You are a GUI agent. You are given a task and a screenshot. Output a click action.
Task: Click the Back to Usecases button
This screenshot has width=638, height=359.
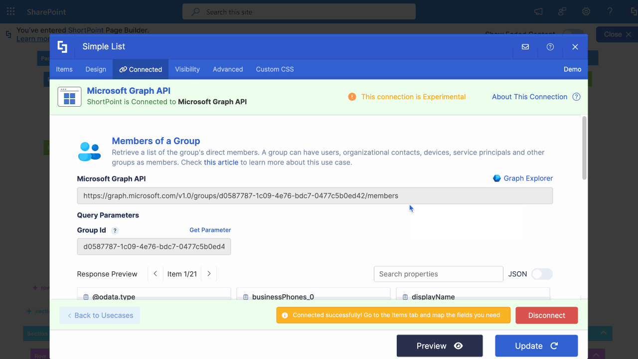[100, 316]
